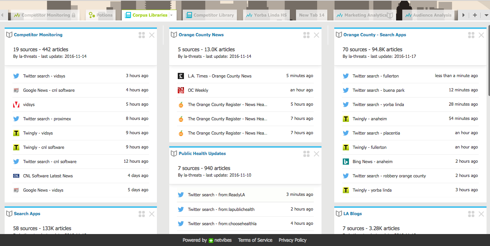The width and height of the screenshot is (490, 246).
Task: Open the Public Health Updates title link
Action: (202, 153)
